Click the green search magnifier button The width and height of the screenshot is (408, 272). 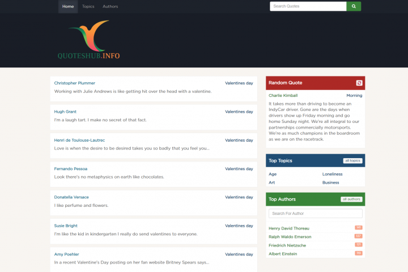(x=354, y=6)
